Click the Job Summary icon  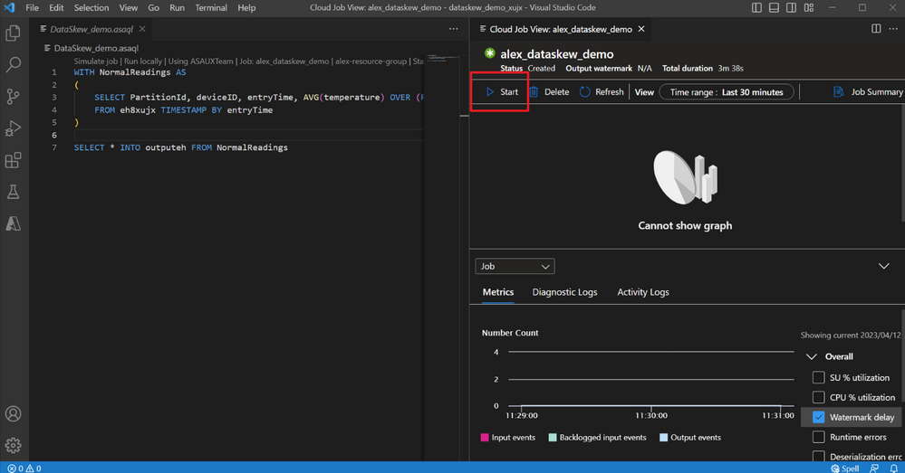(839, 91)
